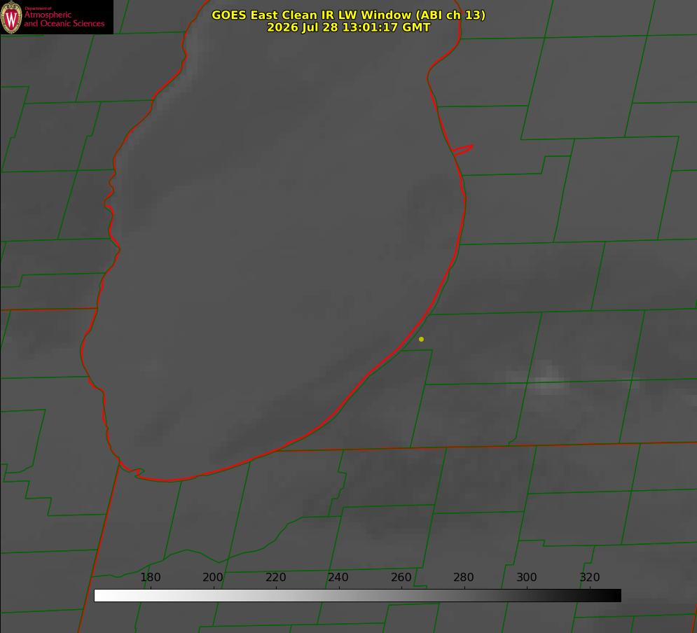Click the yellow location dot marker

421,339
